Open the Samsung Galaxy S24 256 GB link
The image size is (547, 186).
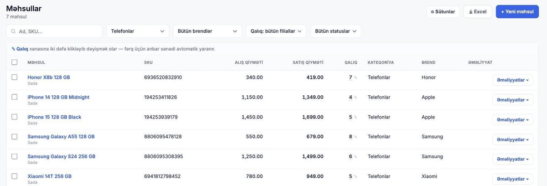pyautogui.click(x=62, y=156)
